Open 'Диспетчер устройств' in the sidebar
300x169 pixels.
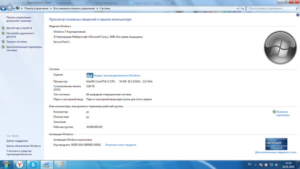(19, 28)
